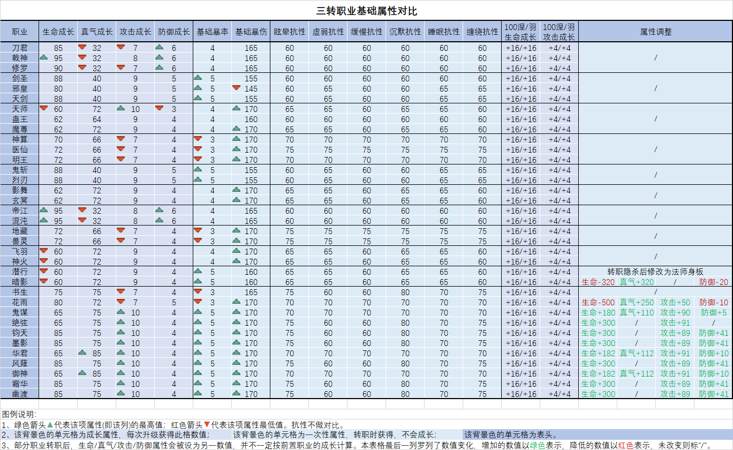Screen dimensions: 733x450
Task: Click the 睡眠抗性 column header
Action: [x=444, y=32]
